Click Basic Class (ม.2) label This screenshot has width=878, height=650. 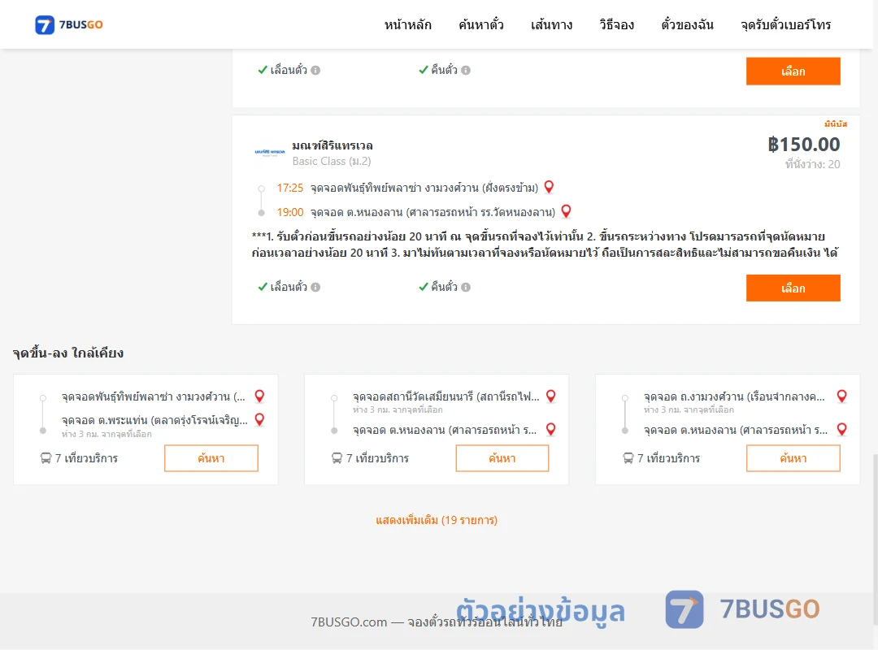click(332, 161)
